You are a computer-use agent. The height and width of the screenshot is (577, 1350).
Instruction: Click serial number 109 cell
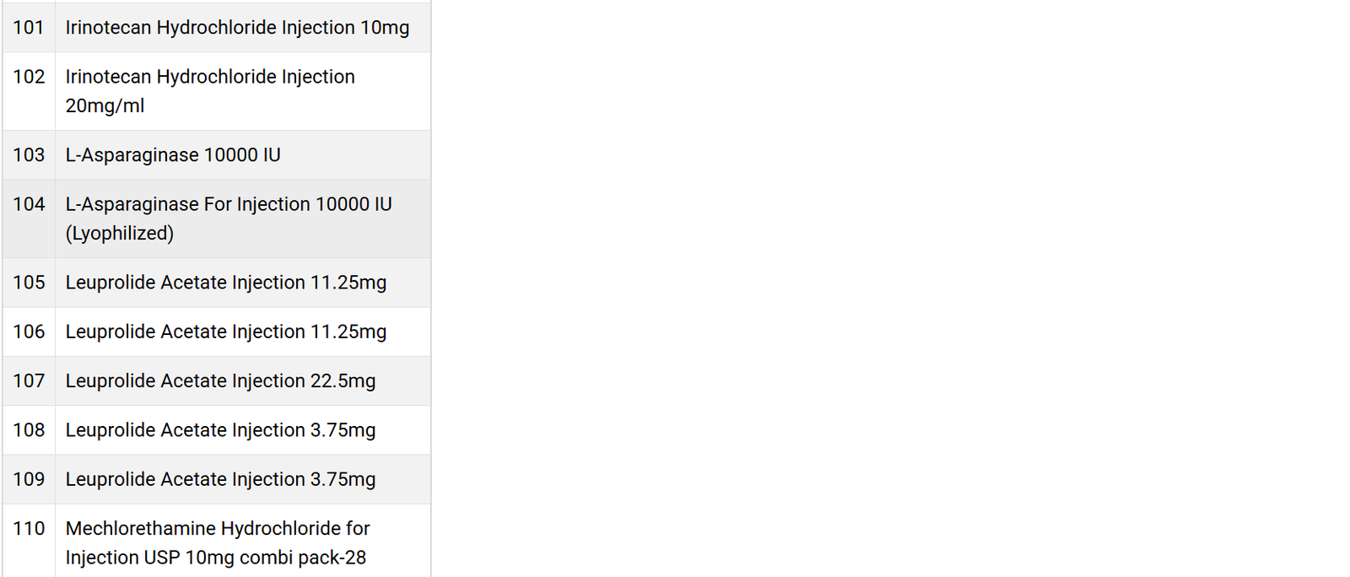coord(29,479)
